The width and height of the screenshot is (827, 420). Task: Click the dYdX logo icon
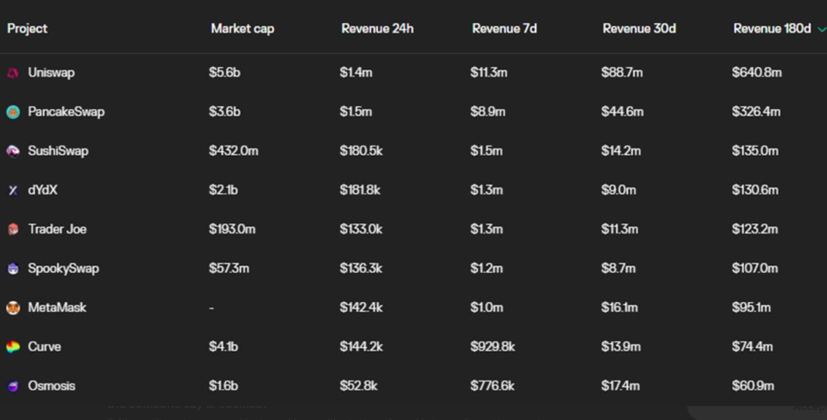(13, 191)
